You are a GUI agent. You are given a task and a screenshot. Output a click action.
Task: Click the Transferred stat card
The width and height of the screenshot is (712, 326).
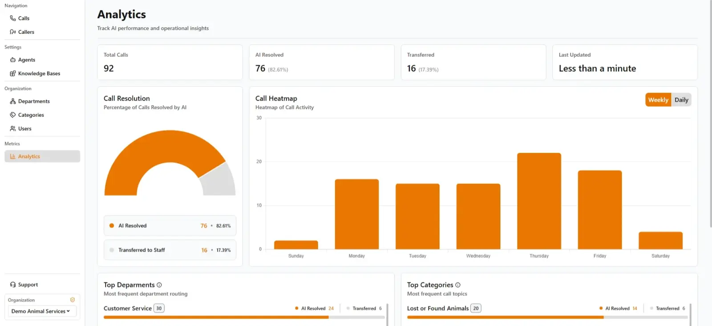coord(473,62)
